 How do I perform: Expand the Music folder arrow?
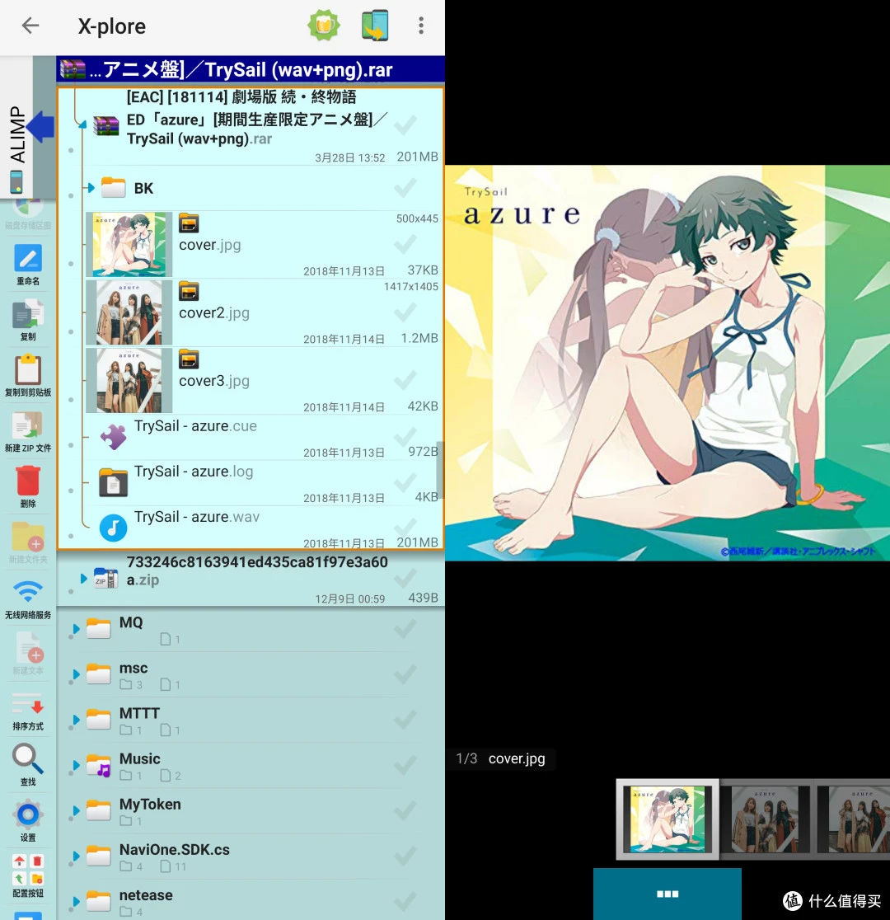click(76, 765)
